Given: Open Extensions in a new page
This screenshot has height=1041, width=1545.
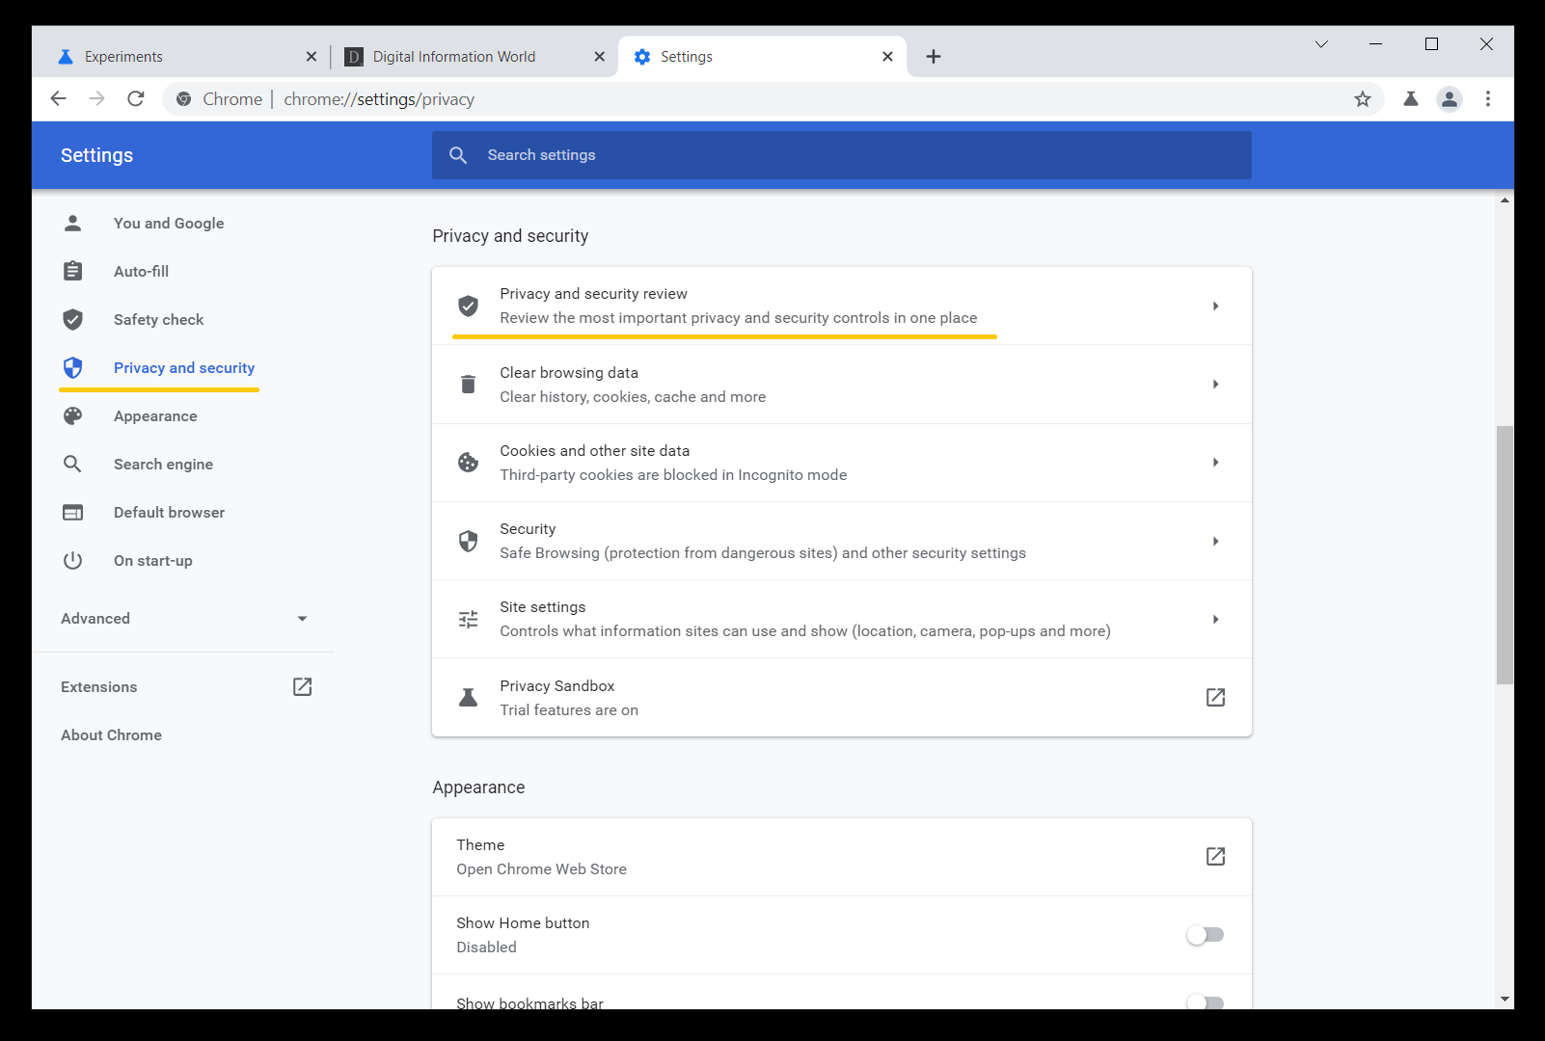Looking at the screenshot, I should 302,686.
